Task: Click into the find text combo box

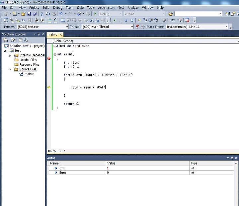Action: tap(197, 14)
